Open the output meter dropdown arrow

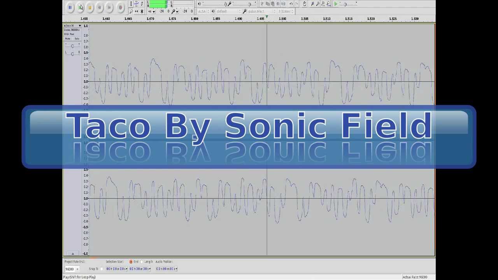coord(154,11)
